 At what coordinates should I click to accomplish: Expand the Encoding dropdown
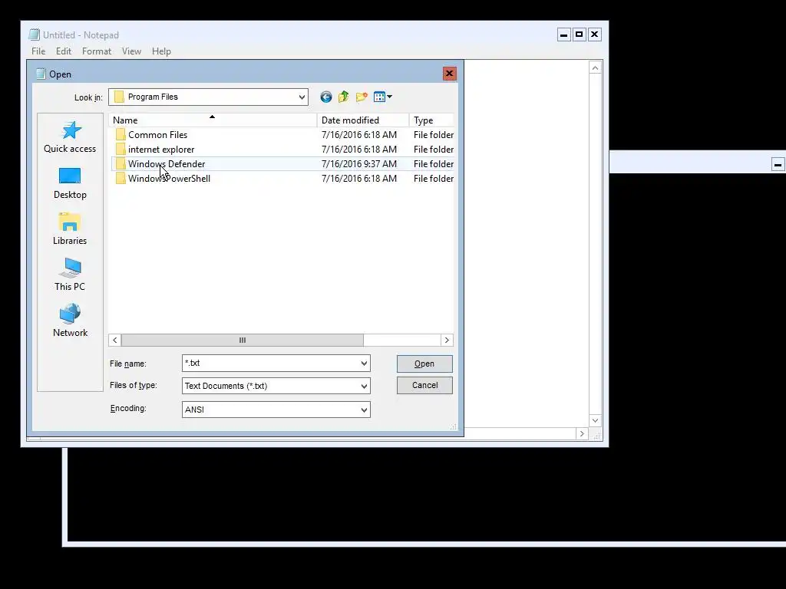point(364,410)
